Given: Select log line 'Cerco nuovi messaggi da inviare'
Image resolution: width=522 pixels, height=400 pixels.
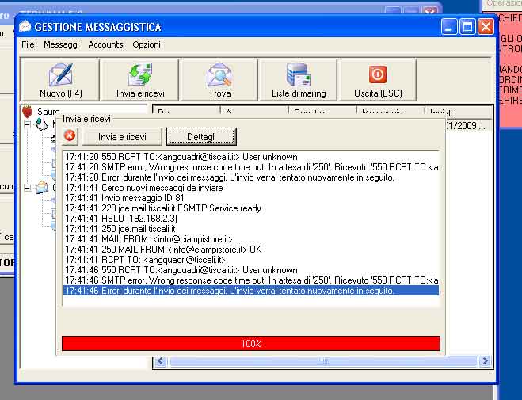Looking at the screenshot, I should (x=251, y=188).
